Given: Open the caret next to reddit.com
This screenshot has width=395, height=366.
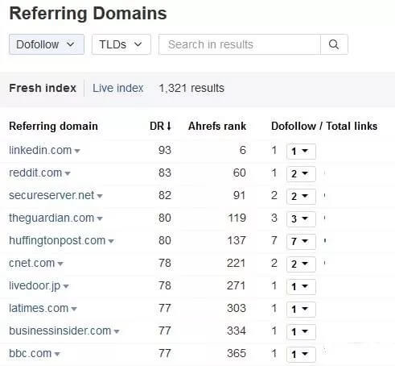Looking at the screenshot, I should tap(68, 173).
